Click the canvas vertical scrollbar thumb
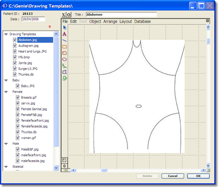This screenshot has width=219, height=188. 208,41
